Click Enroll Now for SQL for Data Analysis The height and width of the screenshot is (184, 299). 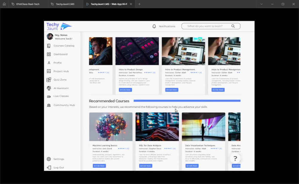coord(146,166)
